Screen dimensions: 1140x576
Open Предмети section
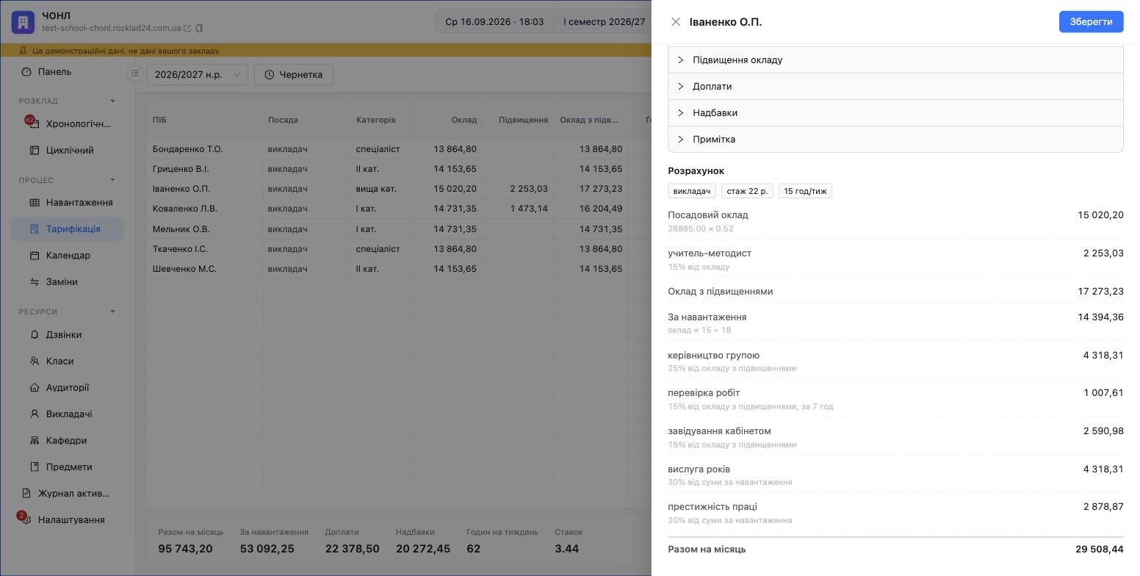point(68,467)
